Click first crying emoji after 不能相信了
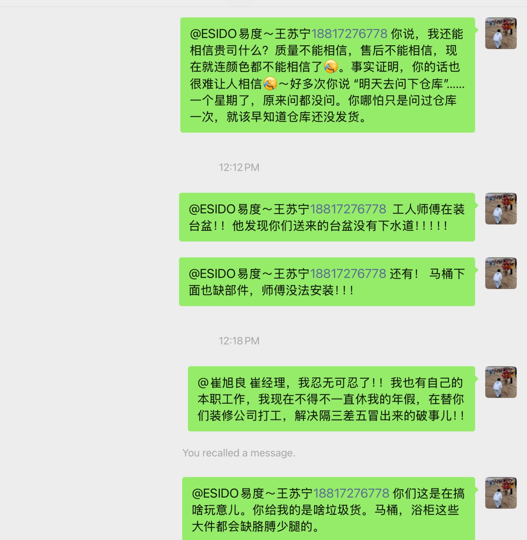Screen dimensions: 527x540 (331, 66)
